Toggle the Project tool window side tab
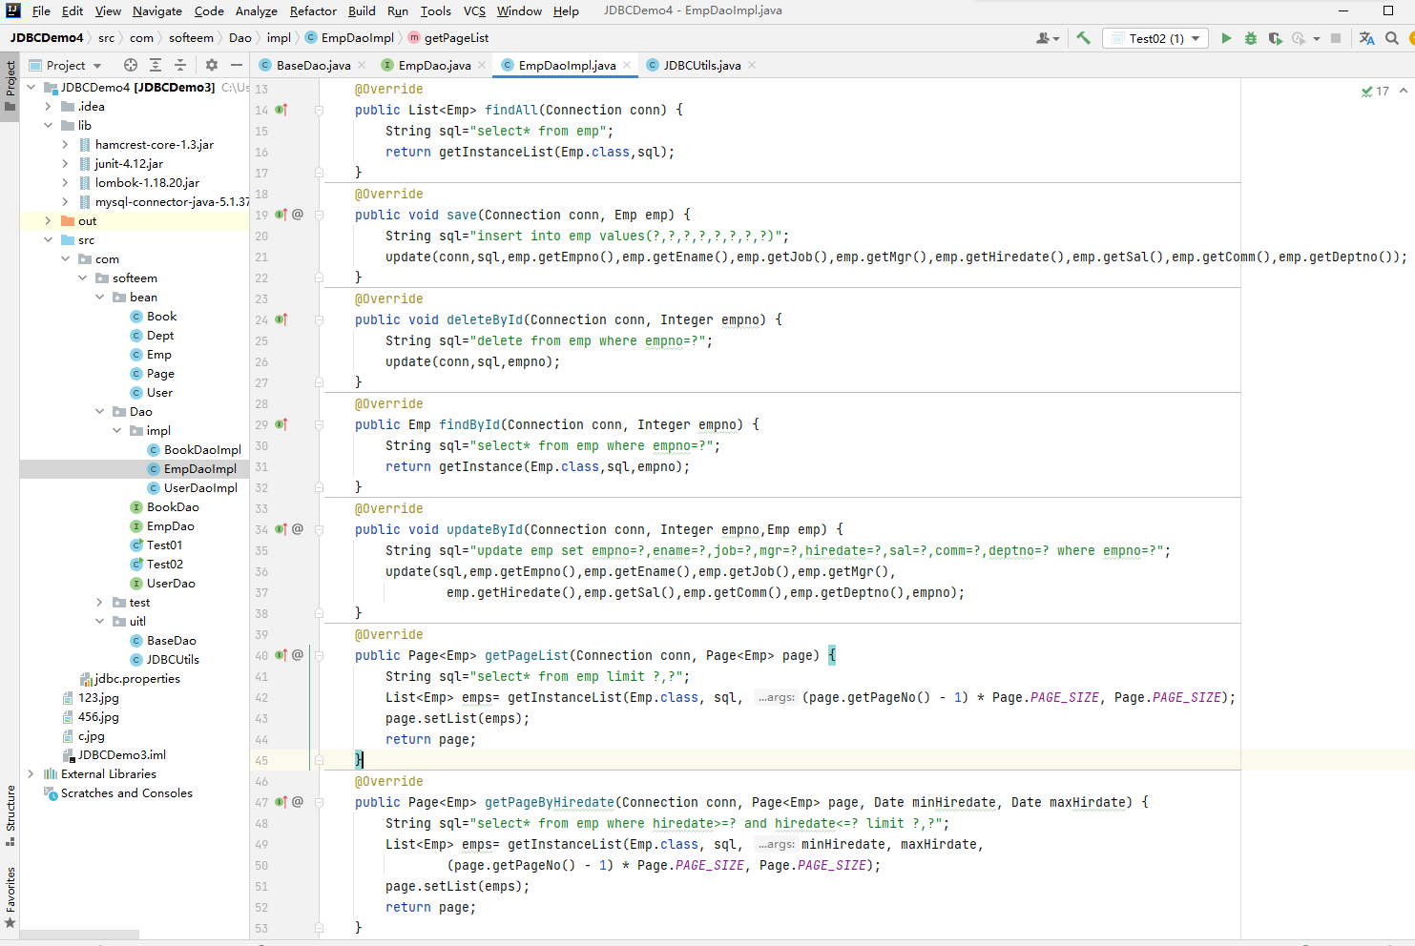The height and width of the screenshot is (946, 1415). coord(10,86)
